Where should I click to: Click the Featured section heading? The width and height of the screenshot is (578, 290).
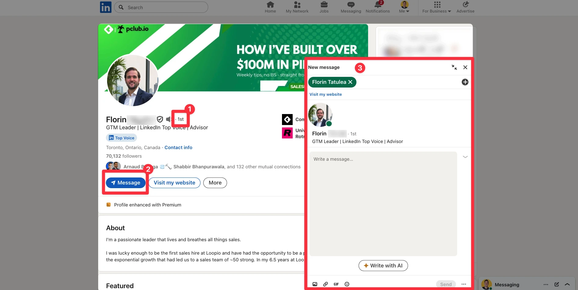coord(120,286)
